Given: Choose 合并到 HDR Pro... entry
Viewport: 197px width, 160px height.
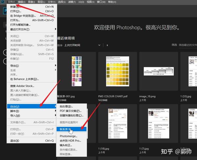Looking at the screenshot, I should (x=71, y=141).
